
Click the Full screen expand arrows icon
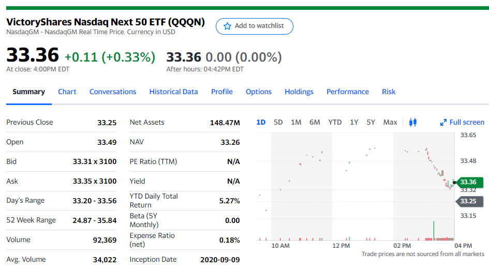(443, 123)
